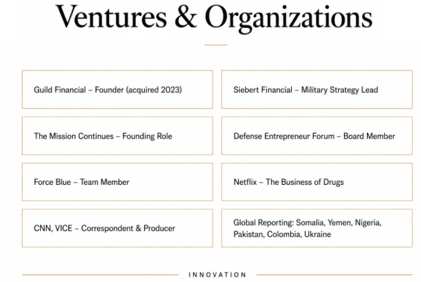Click the word Netflix
The height and width of the screenshot is (282, 421).
245,182
